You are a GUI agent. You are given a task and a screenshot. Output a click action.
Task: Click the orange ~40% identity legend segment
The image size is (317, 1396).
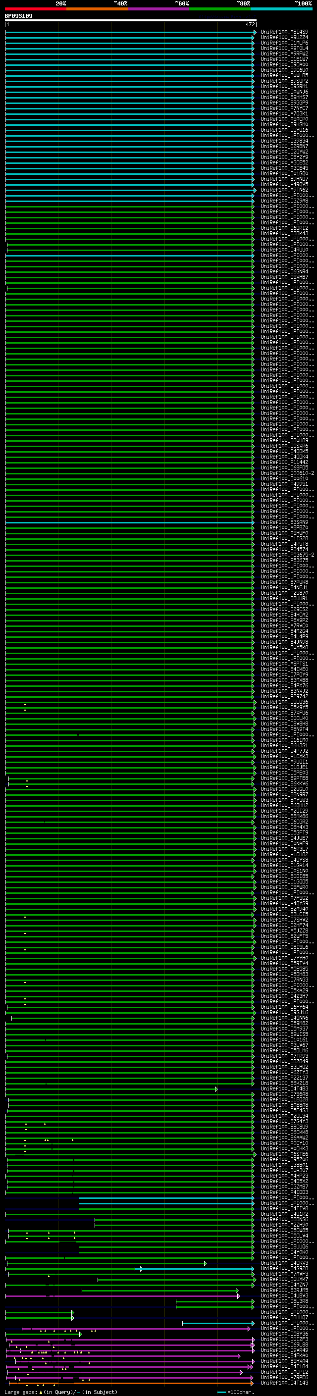pyautogui.click(x=97, y=9)
